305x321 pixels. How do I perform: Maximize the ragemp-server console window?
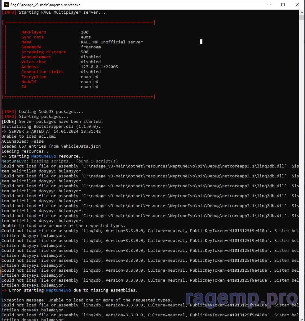(283, 5)
